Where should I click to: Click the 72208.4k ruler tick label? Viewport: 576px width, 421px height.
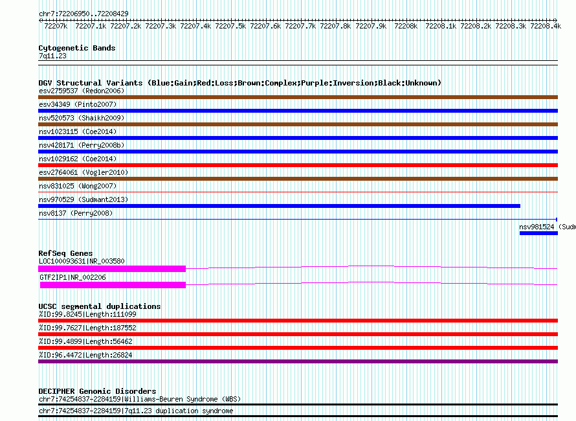pyautogui.click(x=546, y=26)
